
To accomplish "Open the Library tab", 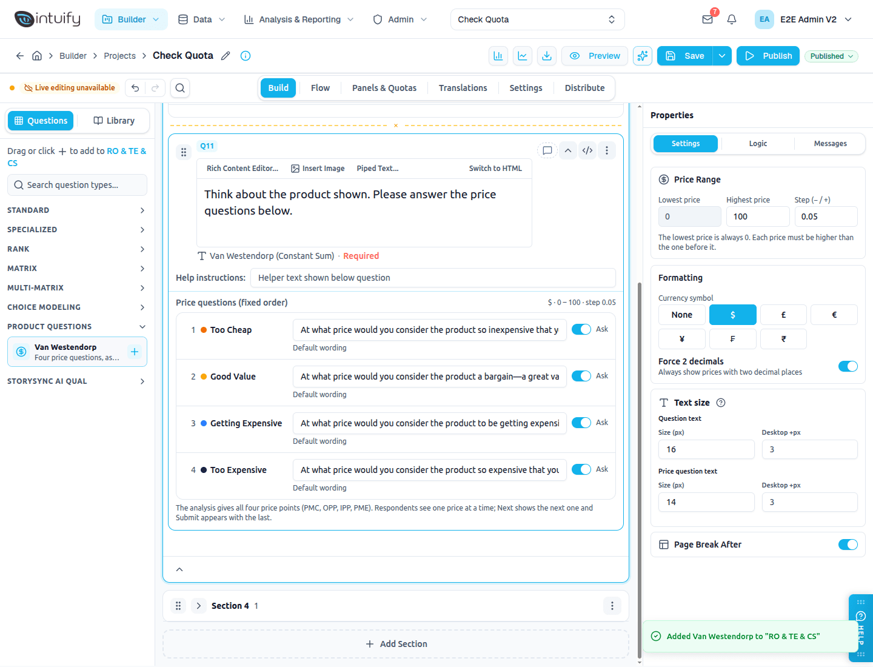I will 114,121.
